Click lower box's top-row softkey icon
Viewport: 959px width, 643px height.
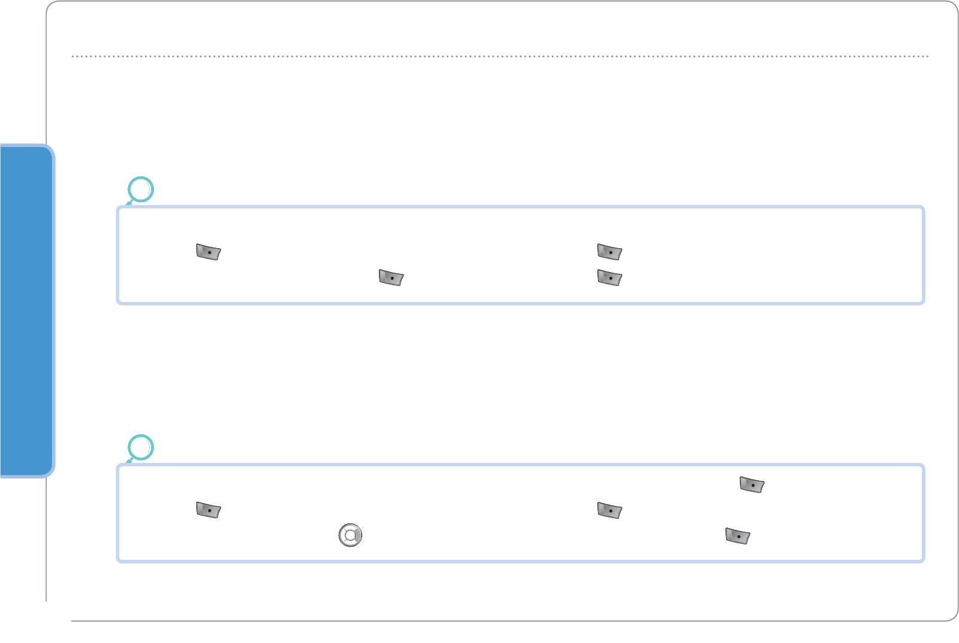click(x=752, y=484)
